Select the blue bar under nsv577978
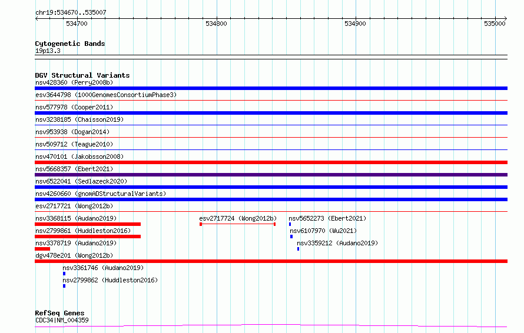The image size is (524, 333). [271, 113]
